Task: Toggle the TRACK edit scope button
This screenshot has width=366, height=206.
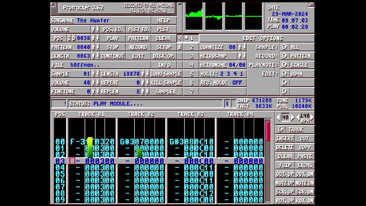Action: point(295,130)
